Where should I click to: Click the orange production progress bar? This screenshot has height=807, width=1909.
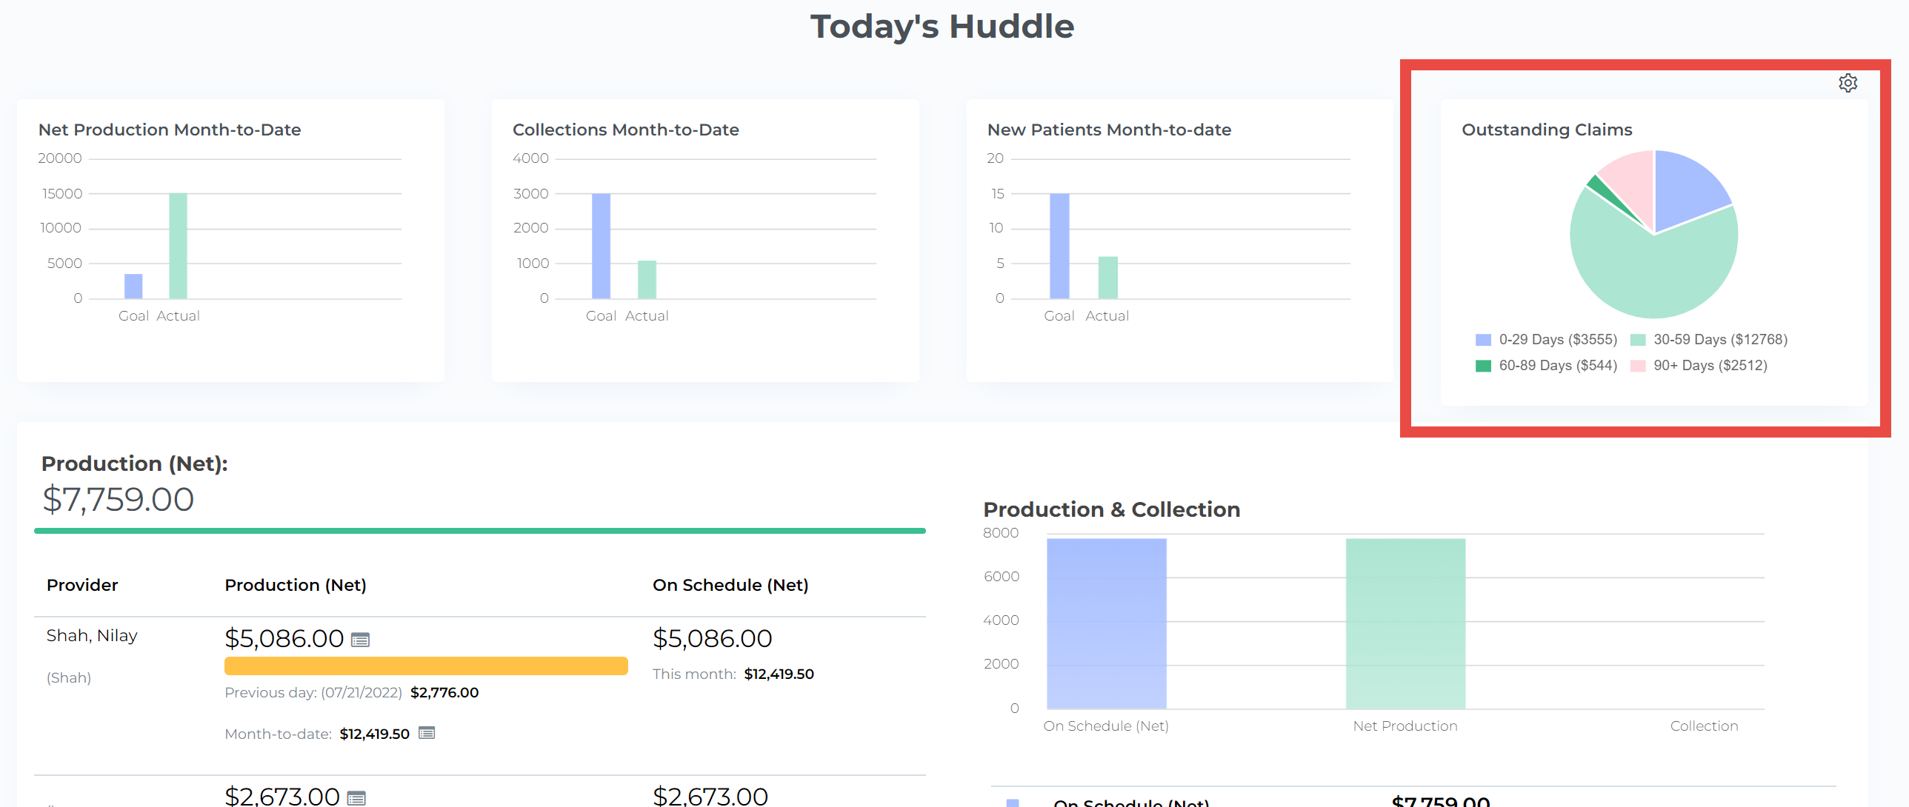click(x=425, y=666)
